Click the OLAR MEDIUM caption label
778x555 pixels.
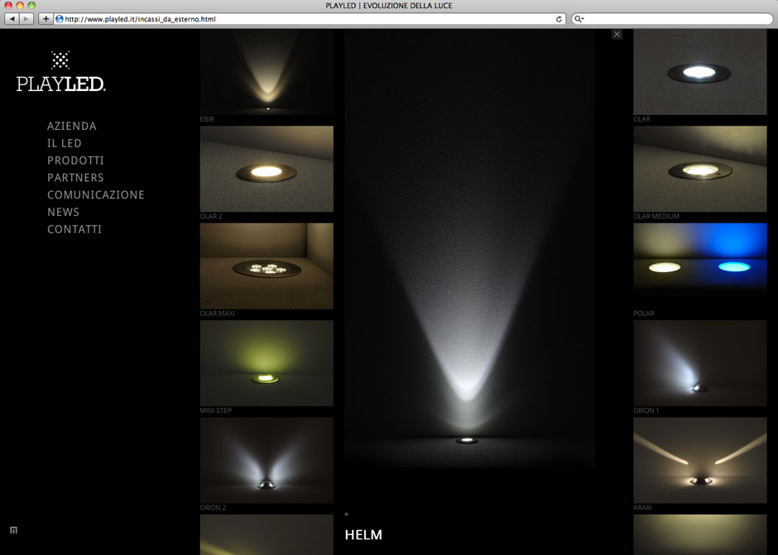656,216
